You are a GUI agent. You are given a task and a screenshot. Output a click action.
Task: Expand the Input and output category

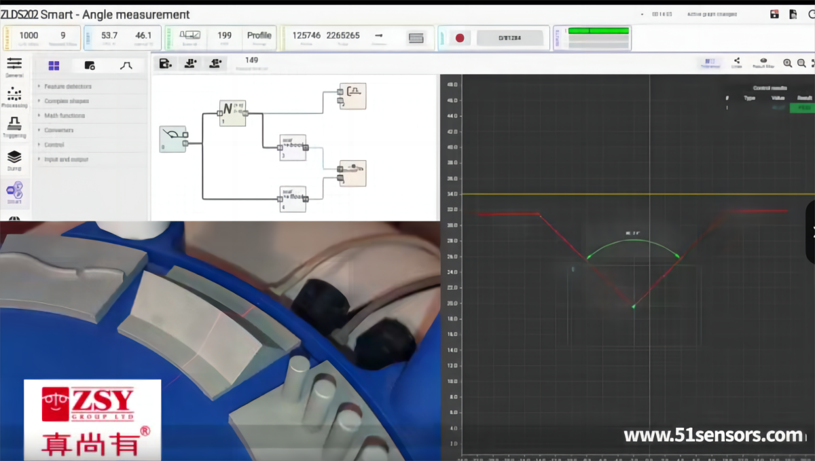pyautogui.click(x=66, y=160)
